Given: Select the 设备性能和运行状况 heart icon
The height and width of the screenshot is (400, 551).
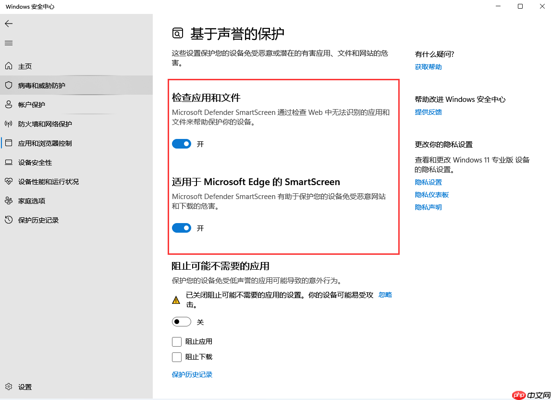Looking at the screenshot, I should point(8,181).
